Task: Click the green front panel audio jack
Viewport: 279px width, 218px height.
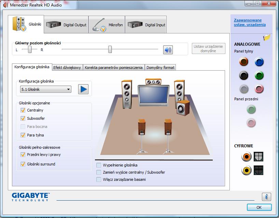Action: pyautogui.click(x=251, y=110)
